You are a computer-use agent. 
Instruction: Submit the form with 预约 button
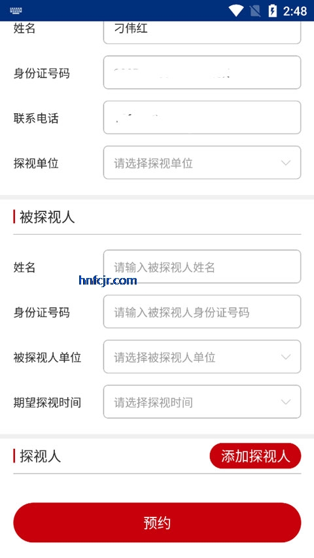pyautogui.click(x=157, y=523)
